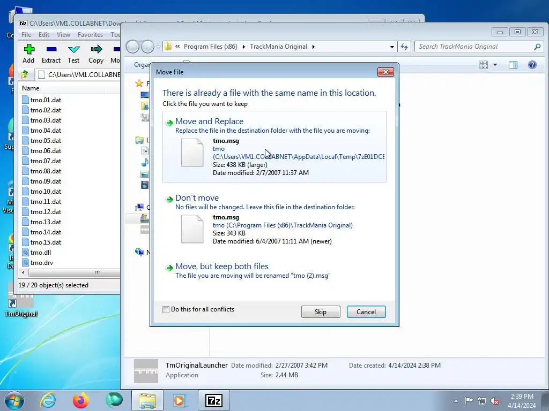Click the Skip button
The image size is (549, 411).
coord(321,312)
